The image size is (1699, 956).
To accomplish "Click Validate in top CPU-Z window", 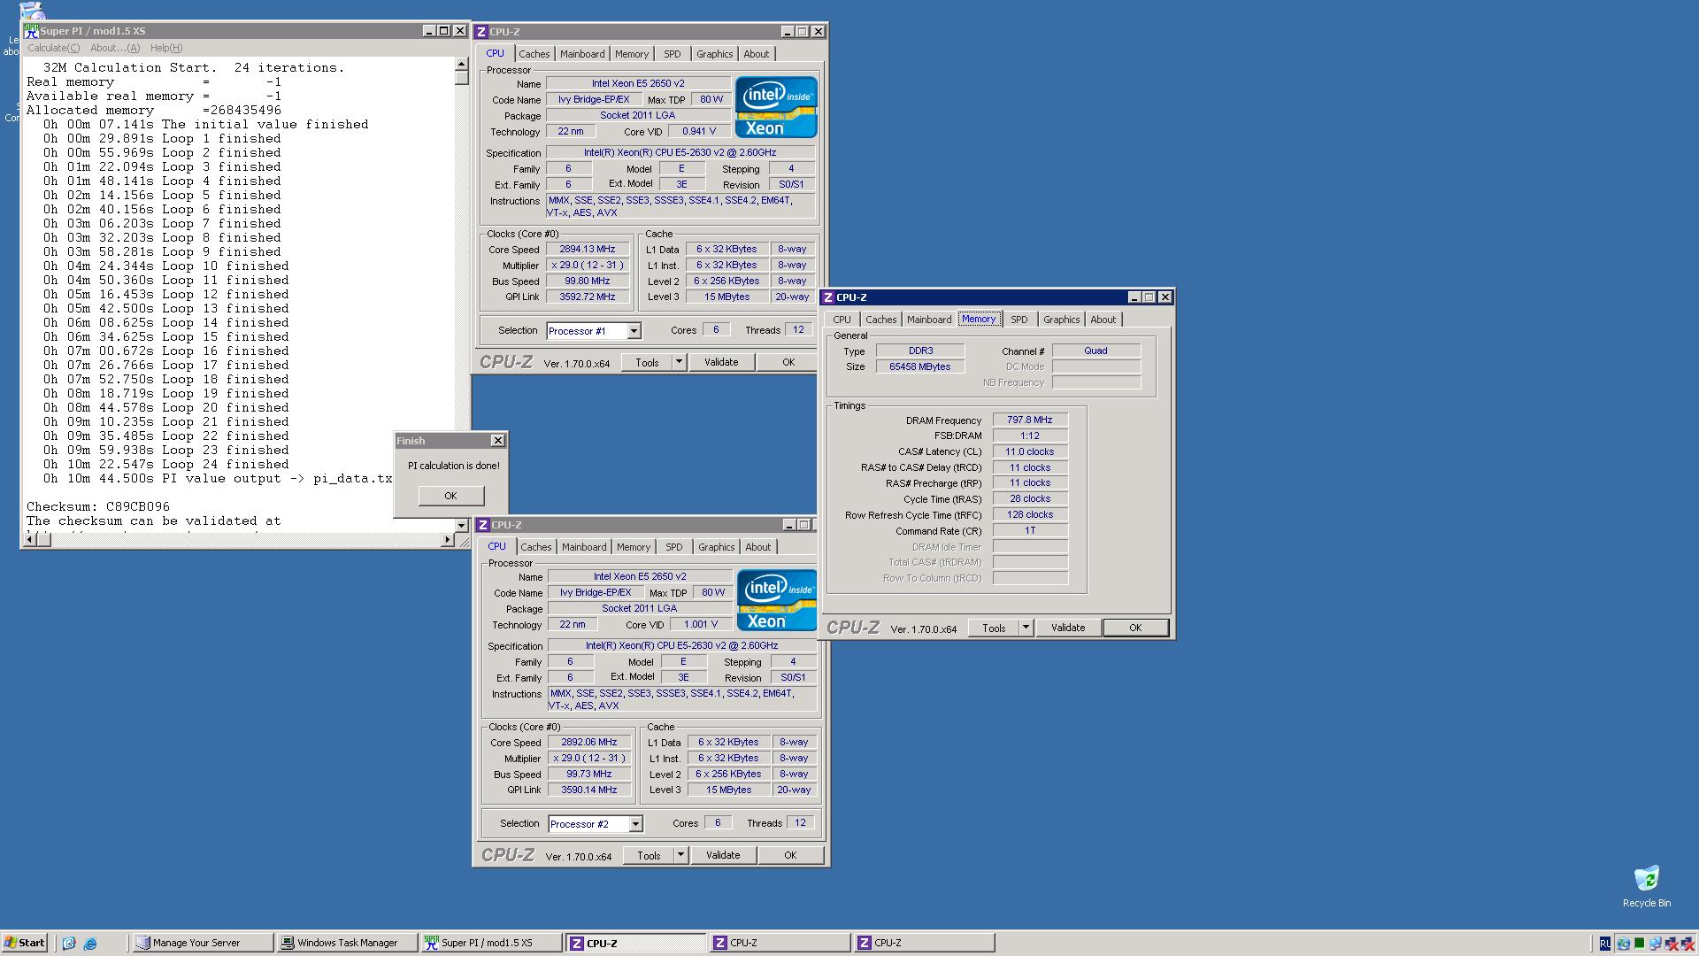I will coord(721,362).
